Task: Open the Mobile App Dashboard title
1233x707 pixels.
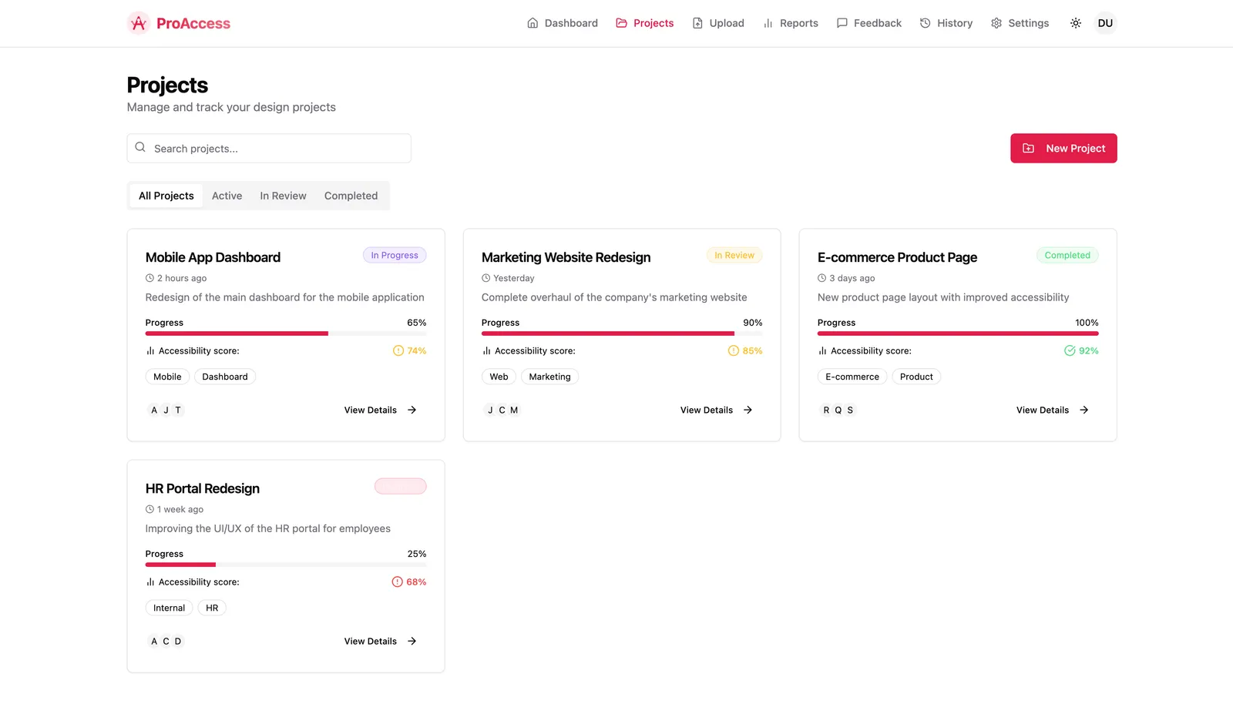Action: [x=213, y=257]
